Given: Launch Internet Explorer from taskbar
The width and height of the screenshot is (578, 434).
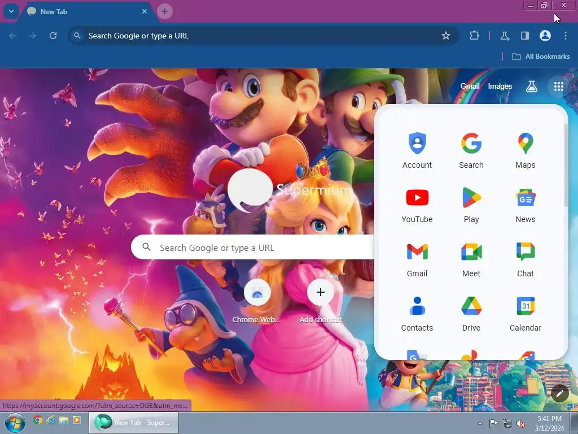Looking at the screenshot, I should [50, 420].
